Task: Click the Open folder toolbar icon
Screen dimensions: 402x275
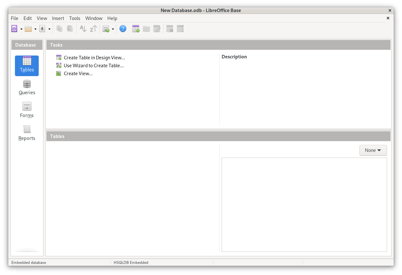Action: [28, 29]
